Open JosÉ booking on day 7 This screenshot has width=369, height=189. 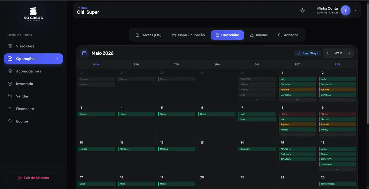click(257, 114)
